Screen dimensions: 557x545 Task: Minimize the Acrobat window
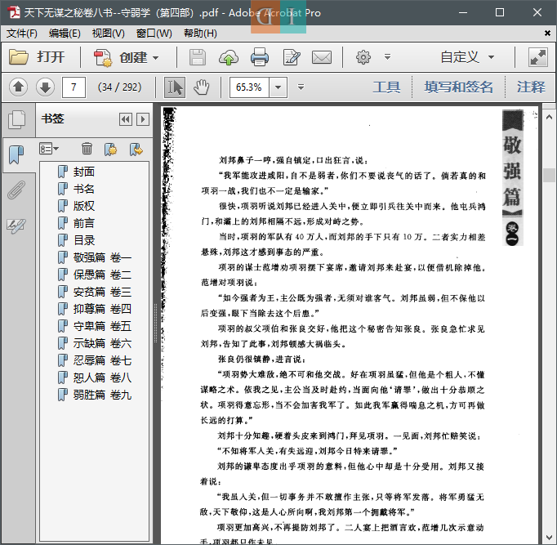pos(463,12)
